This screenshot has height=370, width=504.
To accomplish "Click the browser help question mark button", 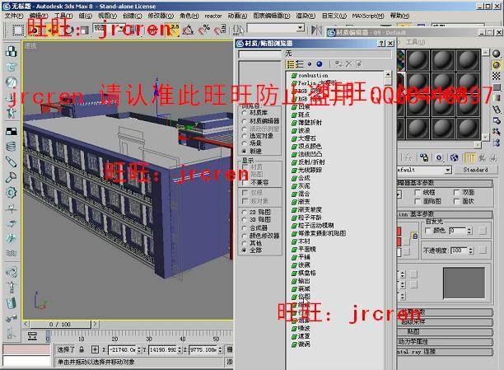I will point(381,43).
